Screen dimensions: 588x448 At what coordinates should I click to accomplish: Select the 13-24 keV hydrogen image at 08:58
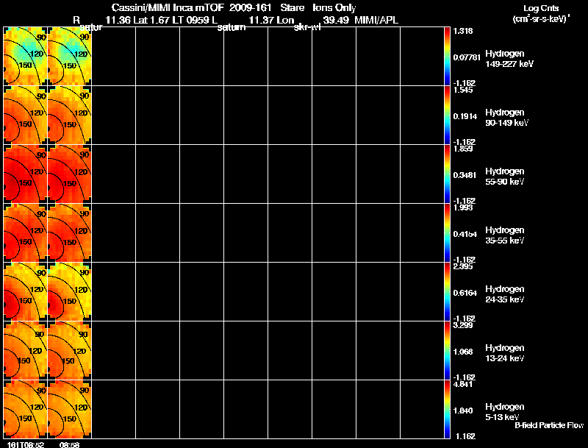pyautogui.click(x=69, y=351)
